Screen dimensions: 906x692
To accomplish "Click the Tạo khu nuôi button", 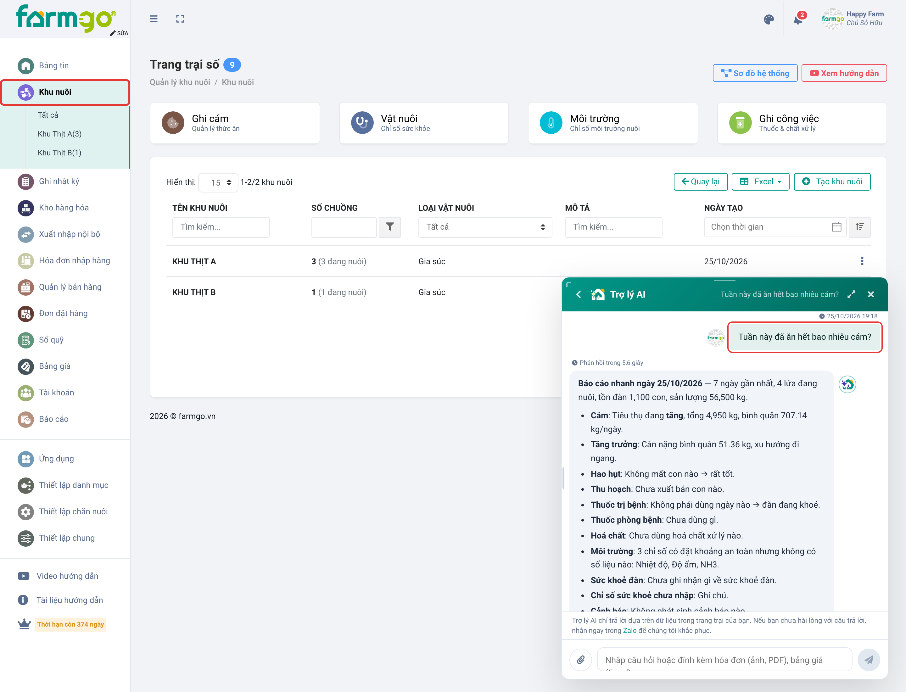I will (832, 182).
